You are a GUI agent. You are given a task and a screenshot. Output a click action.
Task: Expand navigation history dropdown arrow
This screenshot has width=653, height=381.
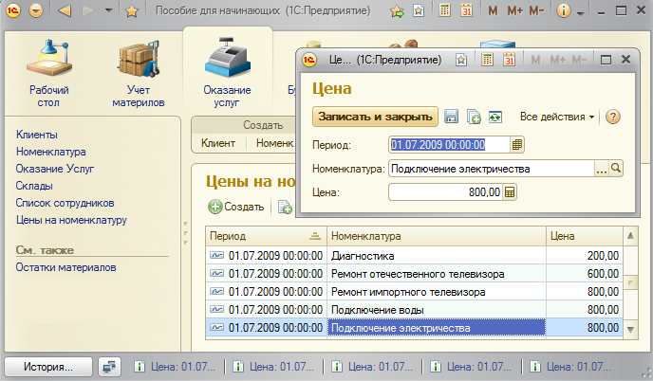[109, 10]
